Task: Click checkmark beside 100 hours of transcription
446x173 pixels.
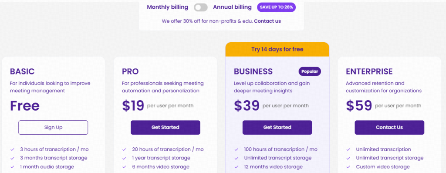Action: [237, 149]
